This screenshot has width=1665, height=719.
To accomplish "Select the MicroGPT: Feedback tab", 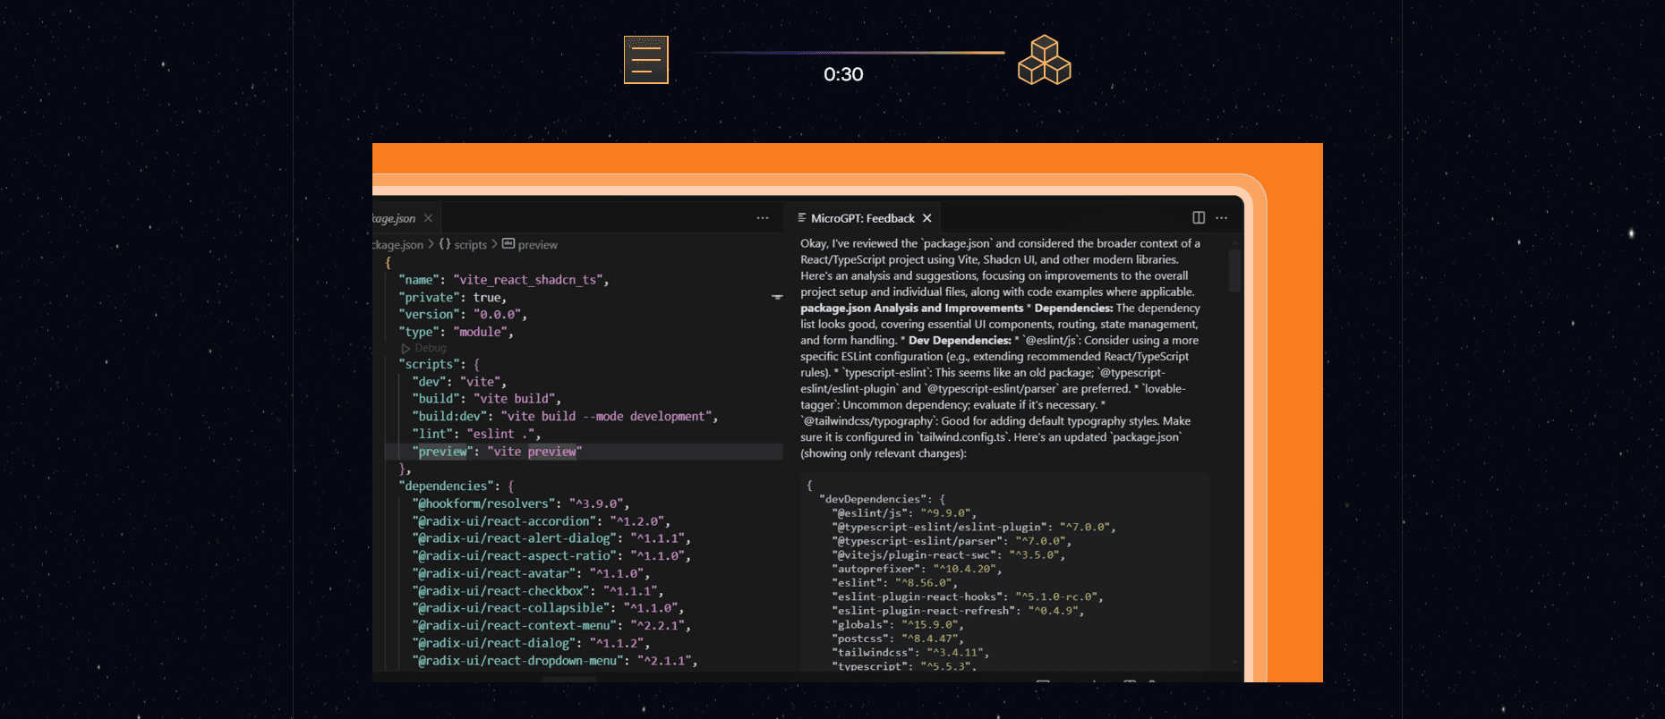I will [x=862, y=218].
